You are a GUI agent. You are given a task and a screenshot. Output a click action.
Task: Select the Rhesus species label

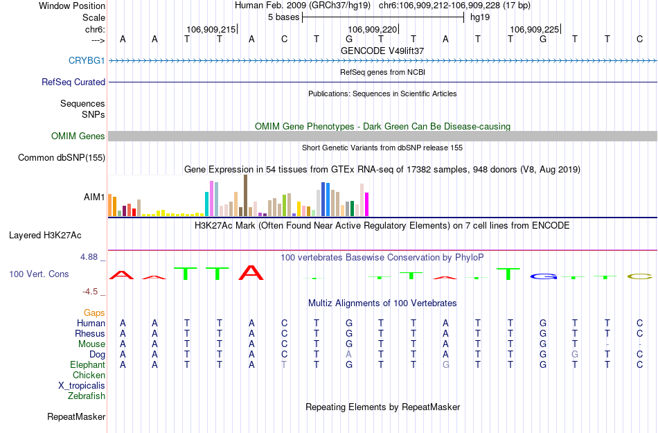pyautogui.click(x=90, y=333)
